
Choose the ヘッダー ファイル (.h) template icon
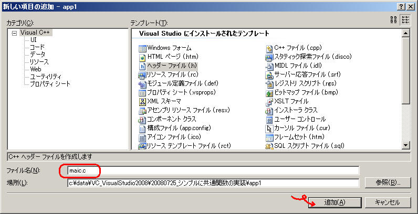click(x=142, y=66)
